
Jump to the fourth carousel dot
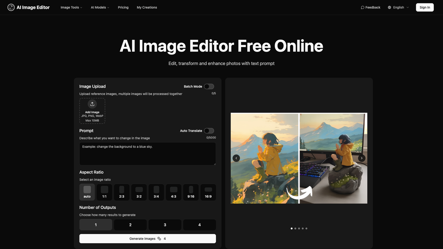coord(303,229)
